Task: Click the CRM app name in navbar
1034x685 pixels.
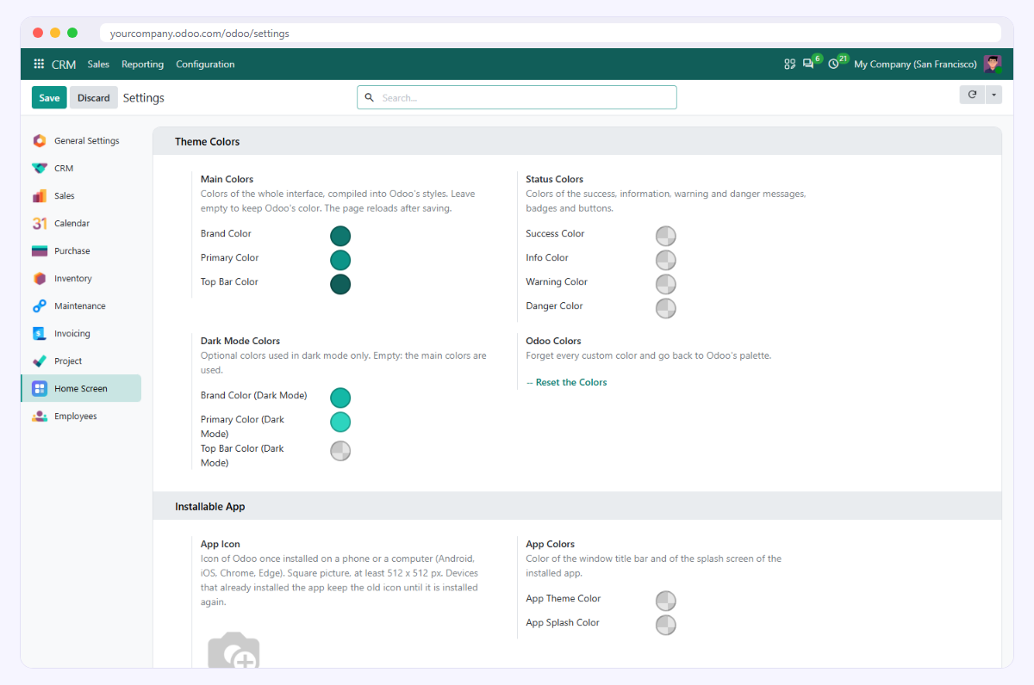Action: tap(64, 65)
